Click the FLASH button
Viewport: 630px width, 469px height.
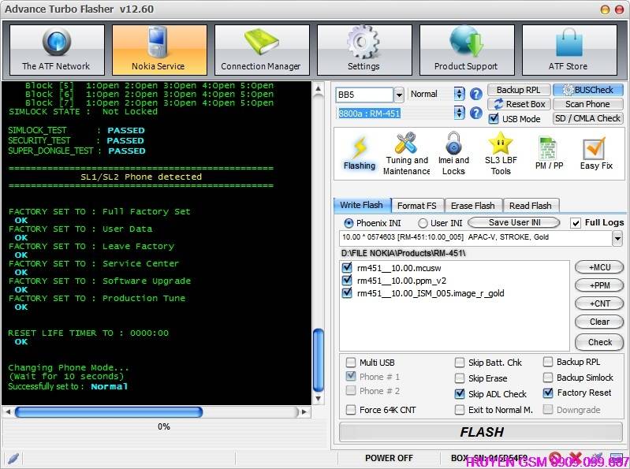(481, 432)
